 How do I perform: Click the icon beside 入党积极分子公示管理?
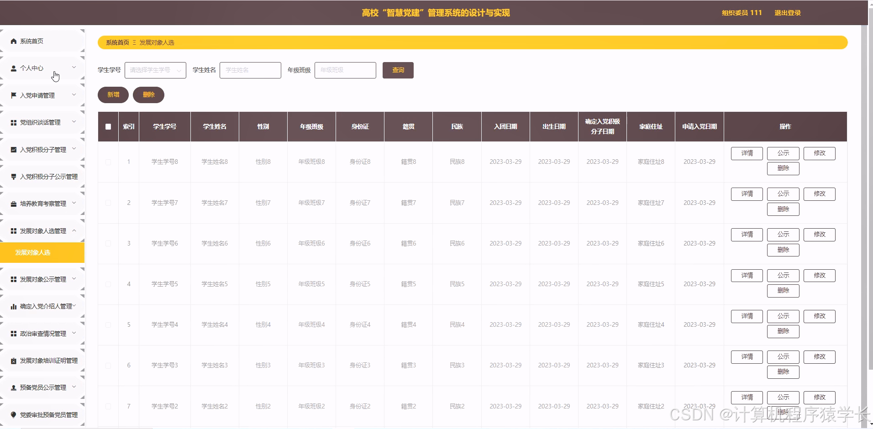coord(14,177)
